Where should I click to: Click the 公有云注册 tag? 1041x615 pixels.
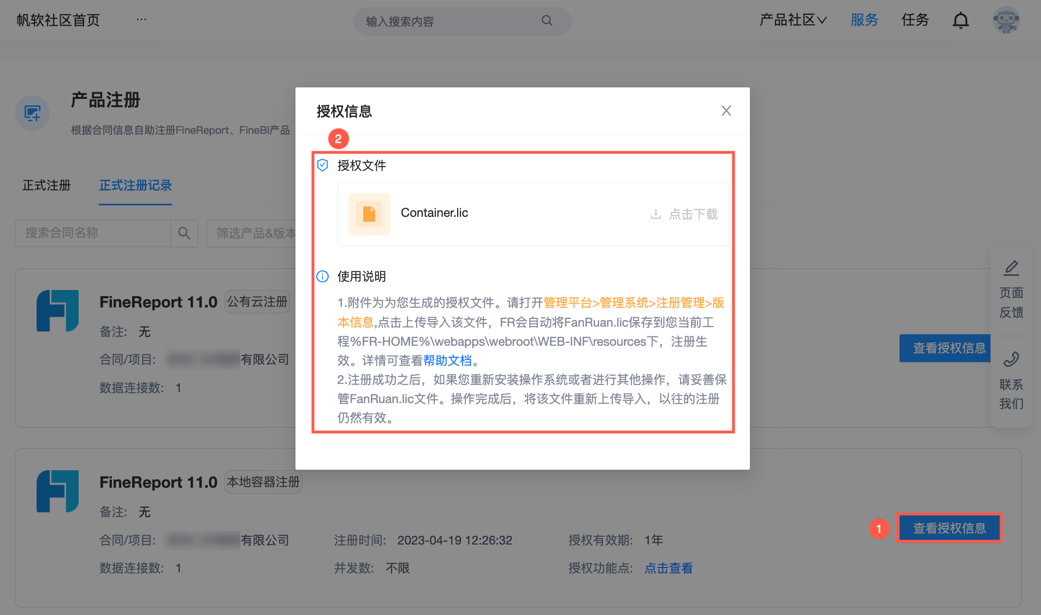(257, 301)
